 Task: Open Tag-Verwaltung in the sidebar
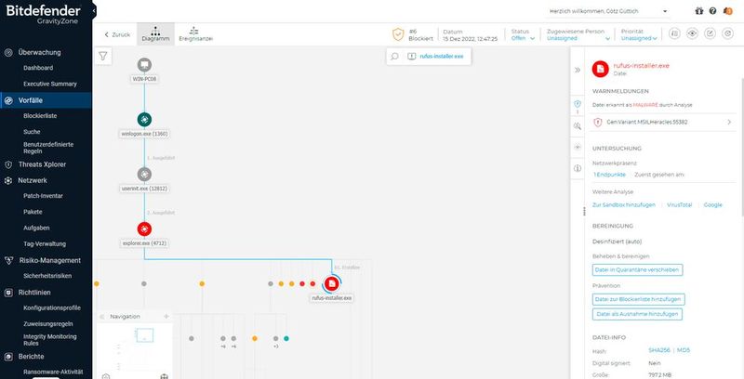tap(46, 244)
